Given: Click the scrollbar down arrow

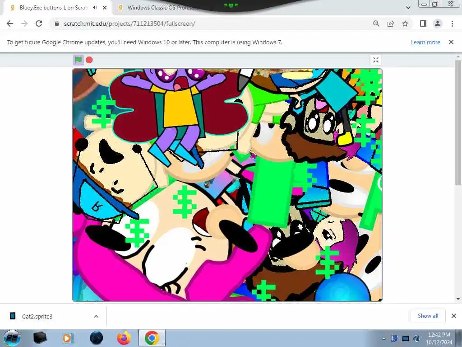Looking at the screenshot, I should coord(458,299).
